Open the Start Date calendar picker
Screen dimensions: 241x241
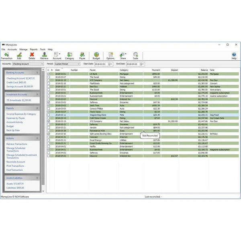(x=110, y=64)
